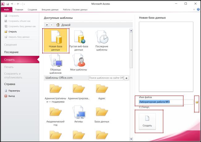Image resolution: width=201 pixels, height=142 pixels.
Task: Open the База данных folder
Action: coord(102,115)
